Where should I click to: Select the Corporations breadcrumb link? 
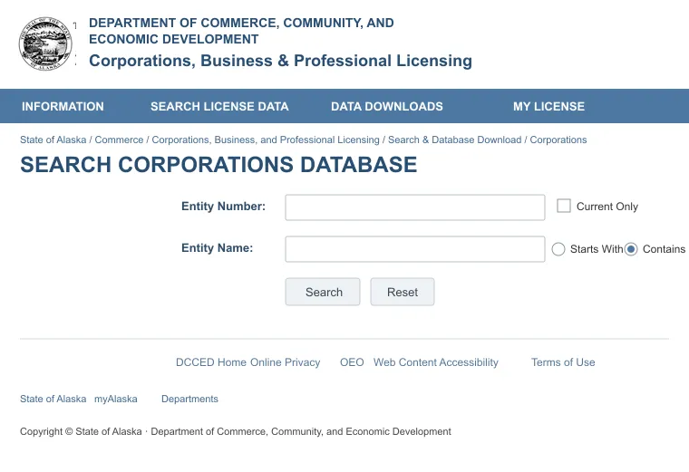point(558,140)
